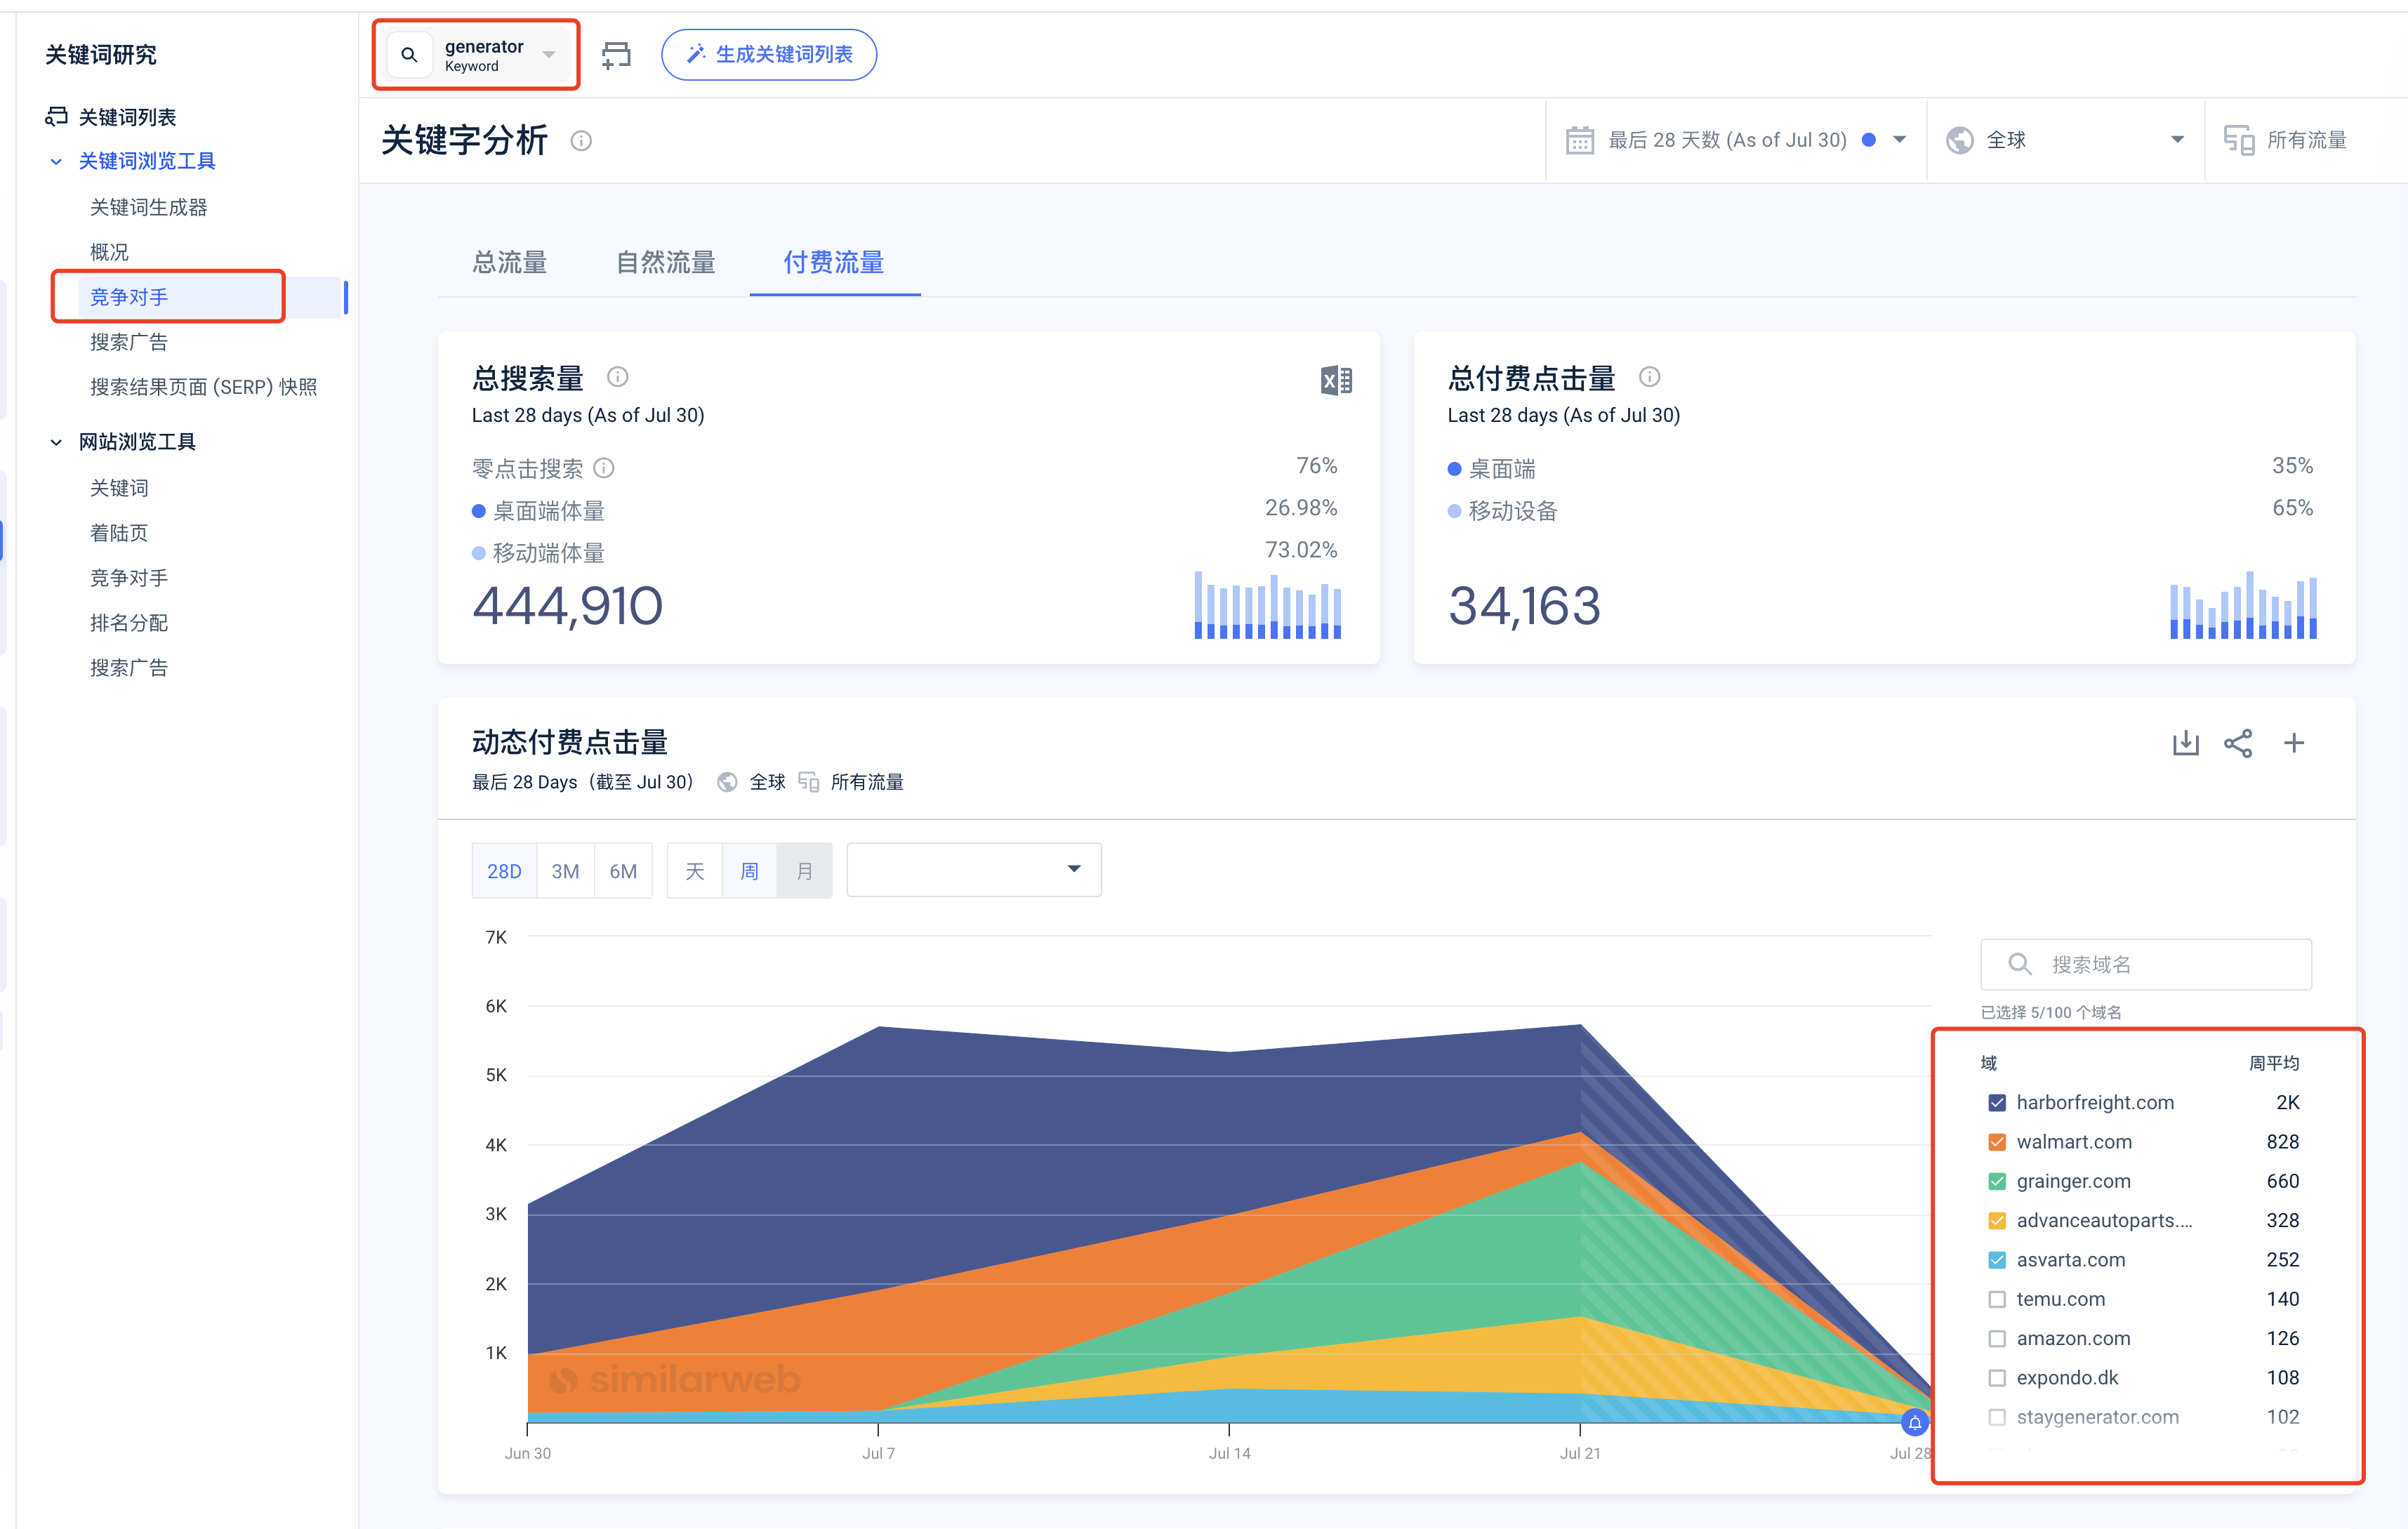Switch to the 总流量 tab
2408x1529 pixels.
click(x=510, y=263)
